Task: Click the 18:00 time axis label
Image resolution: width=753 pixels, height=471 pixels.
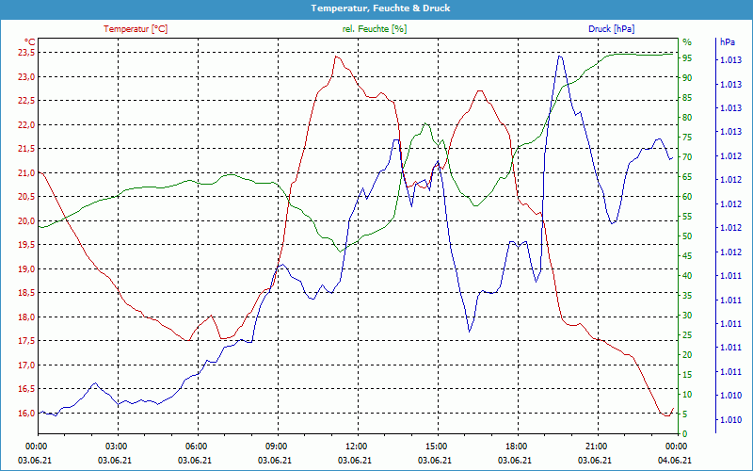Action: tap(515, 446)
